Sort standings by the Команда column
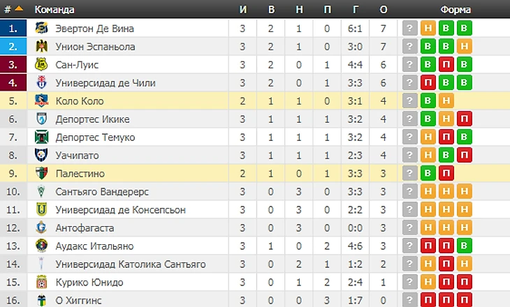This screenshot has width=510, height=307. (x=54, y=10)
